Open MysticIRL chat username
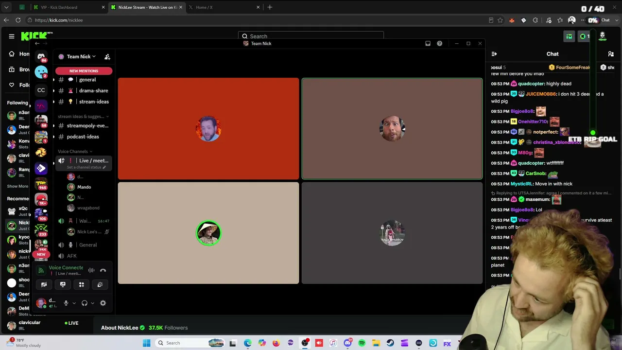 click(x=521, y=184)
